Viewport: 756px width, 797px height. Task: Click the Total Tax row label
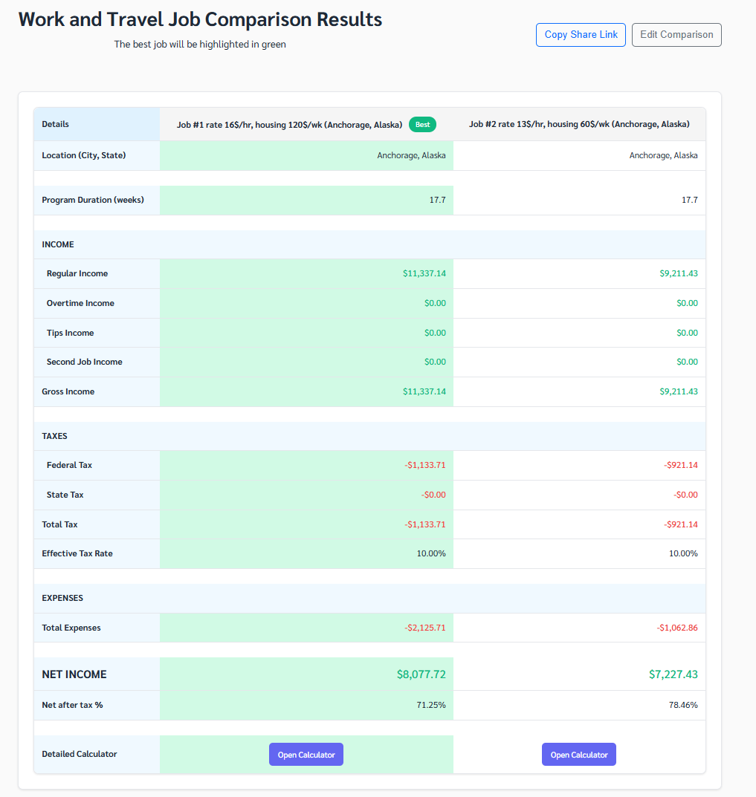[x=59, y=524]
